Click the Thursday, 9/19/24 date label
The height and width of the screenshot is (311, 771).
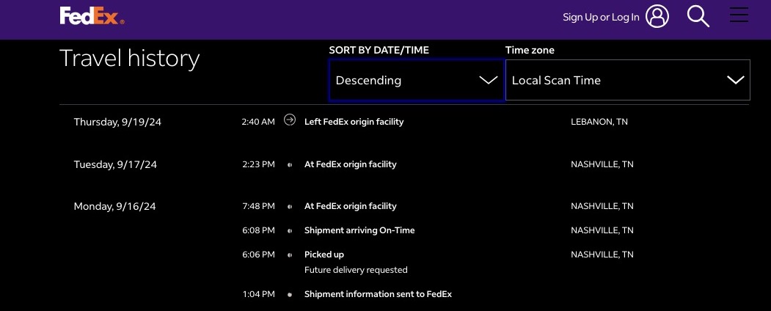click(x=117, y=122)
